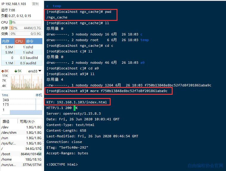Click the upload speed arrow icon
This screenshot has width=226, height=171.
[x=3, y=71]
